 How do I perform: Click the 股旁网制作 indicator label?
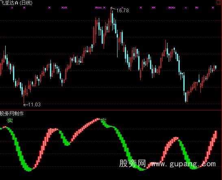(12, 114)
